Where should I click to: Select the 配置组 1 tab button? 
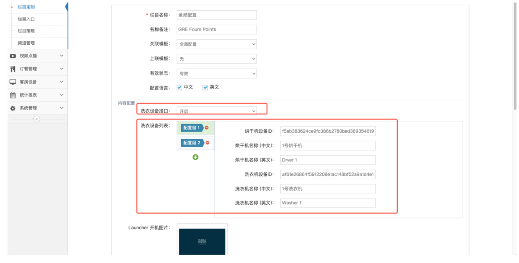tap(192, 128)
